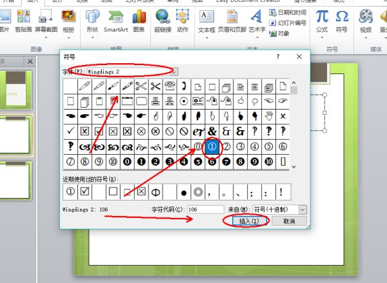Click the dialog help question mark

tap(278, 57)
